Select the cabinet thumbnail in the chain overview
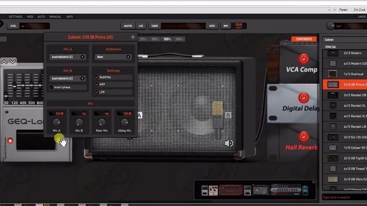 261,190
